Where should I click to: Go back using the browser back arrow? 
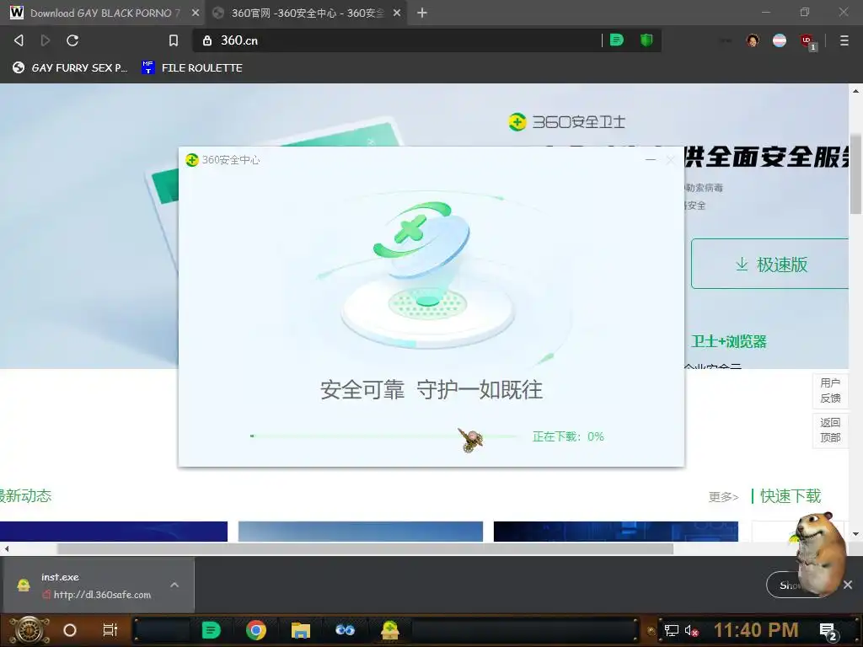(19, 40)
